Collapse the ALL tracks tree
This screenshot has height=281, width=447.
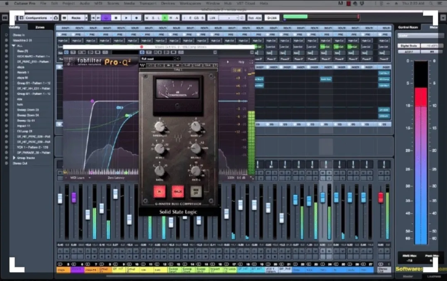coord(13,46)
